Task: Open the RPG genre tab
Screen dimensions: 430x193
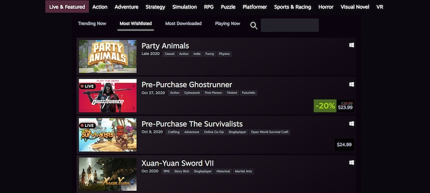Action: click(x=209, y=7)
